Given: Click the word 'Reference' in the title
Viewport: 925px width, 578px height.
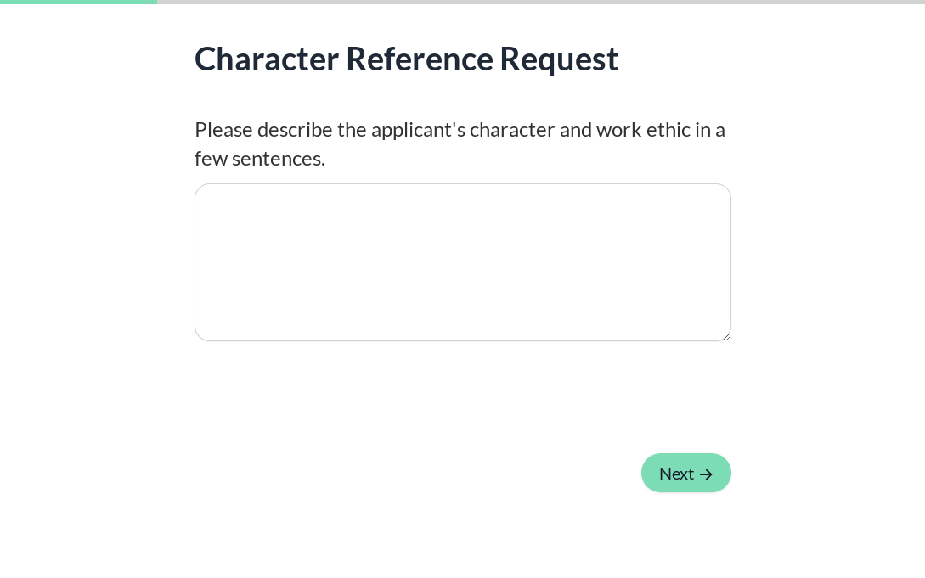Looking at the screenshot, I should click(419, 59).
